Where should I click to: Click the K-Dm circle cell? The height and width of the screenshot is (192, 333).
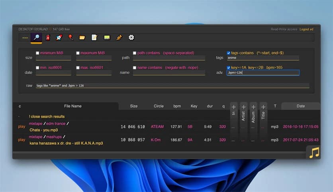tap(156, 140)
